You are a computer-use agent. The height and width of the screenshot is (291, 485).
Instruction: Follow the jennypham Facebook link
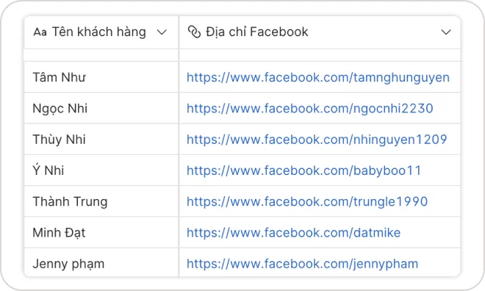tap(302, 264)
